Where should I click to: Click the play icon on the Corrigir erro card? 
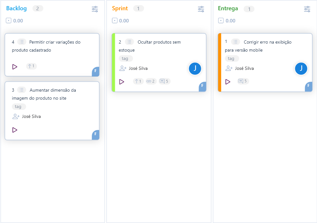(x=228, y=82)
